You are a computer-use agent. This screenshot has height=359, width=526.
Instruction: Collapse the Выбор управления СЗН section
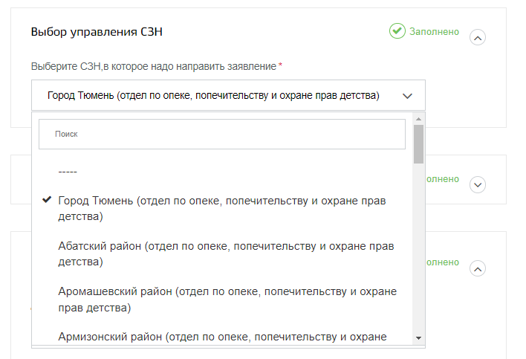point(478,37)
